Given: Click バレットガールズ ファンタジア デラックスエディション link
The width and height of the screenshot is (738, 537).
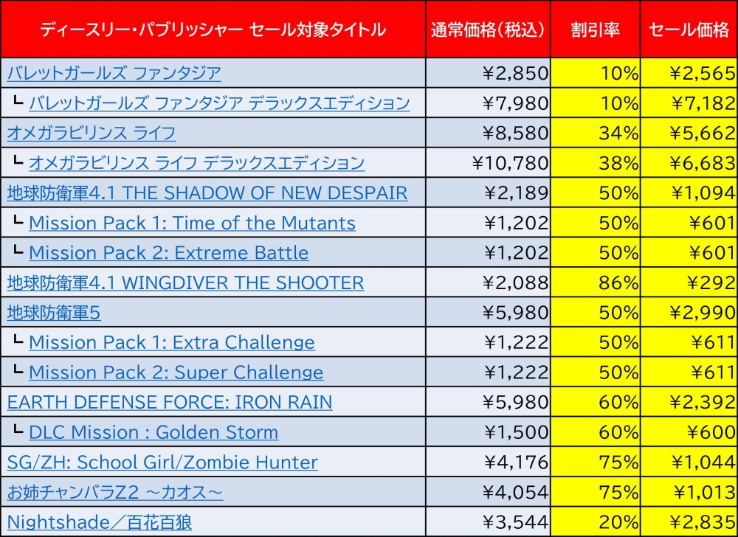Looking at the screenshot, I should click(x=219, y=103).
